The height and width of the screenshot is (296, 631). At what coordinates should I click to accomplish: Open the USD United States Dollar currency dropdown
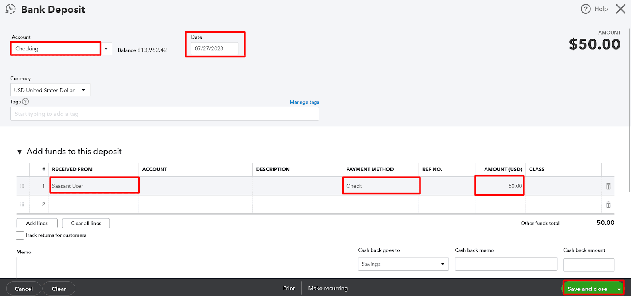coord(50,90)
